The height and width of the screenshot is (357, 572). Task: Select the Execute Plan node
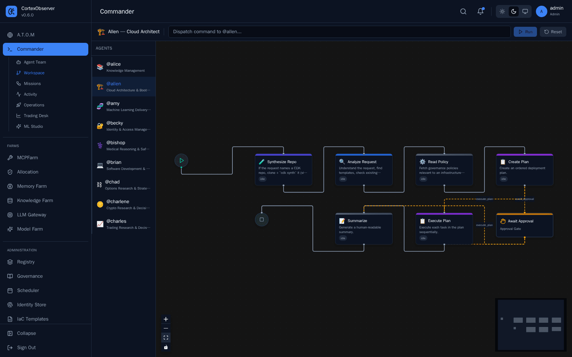click(444, 229)
